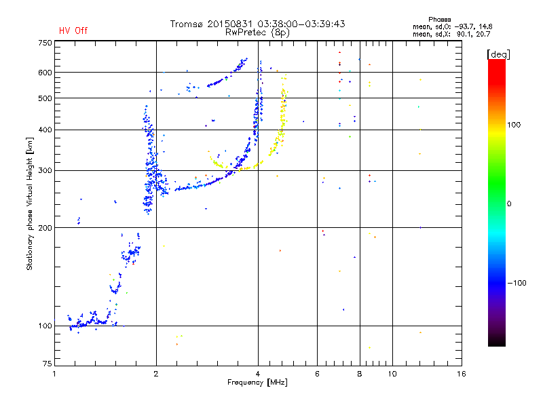Click the 'mean, sd,X: 90.1, 20.7' line

click(451, 34)
